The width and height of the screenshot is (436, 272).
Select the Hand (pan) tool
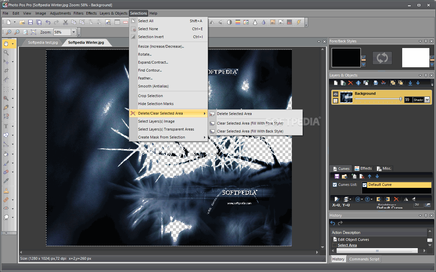tap(6, 44)
